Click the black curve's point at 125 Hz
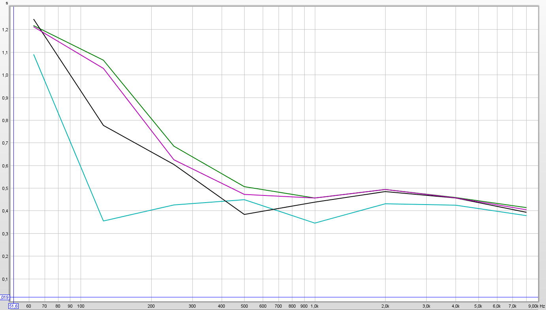Screen dimensions: 546x310 tap(104, 125)
